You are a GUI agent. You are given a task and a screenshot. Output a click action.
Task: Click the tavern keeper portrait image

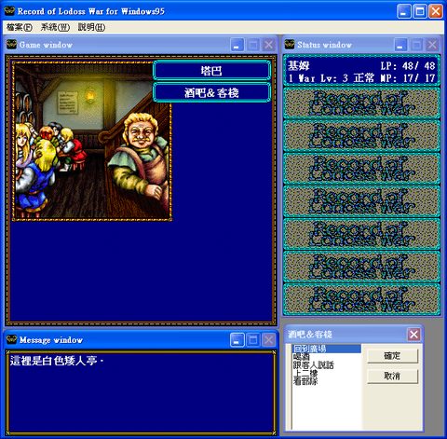pos(92,142)
